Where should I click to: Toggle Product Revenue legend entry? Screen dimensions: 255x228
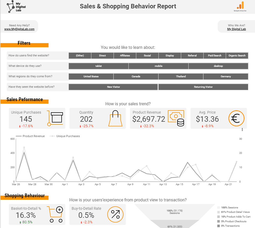(30, 136)
